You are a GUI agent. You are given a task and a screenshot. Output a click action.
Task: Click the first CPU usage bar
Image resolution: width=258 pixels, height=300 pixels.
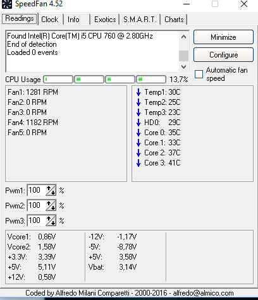point(58,80)
